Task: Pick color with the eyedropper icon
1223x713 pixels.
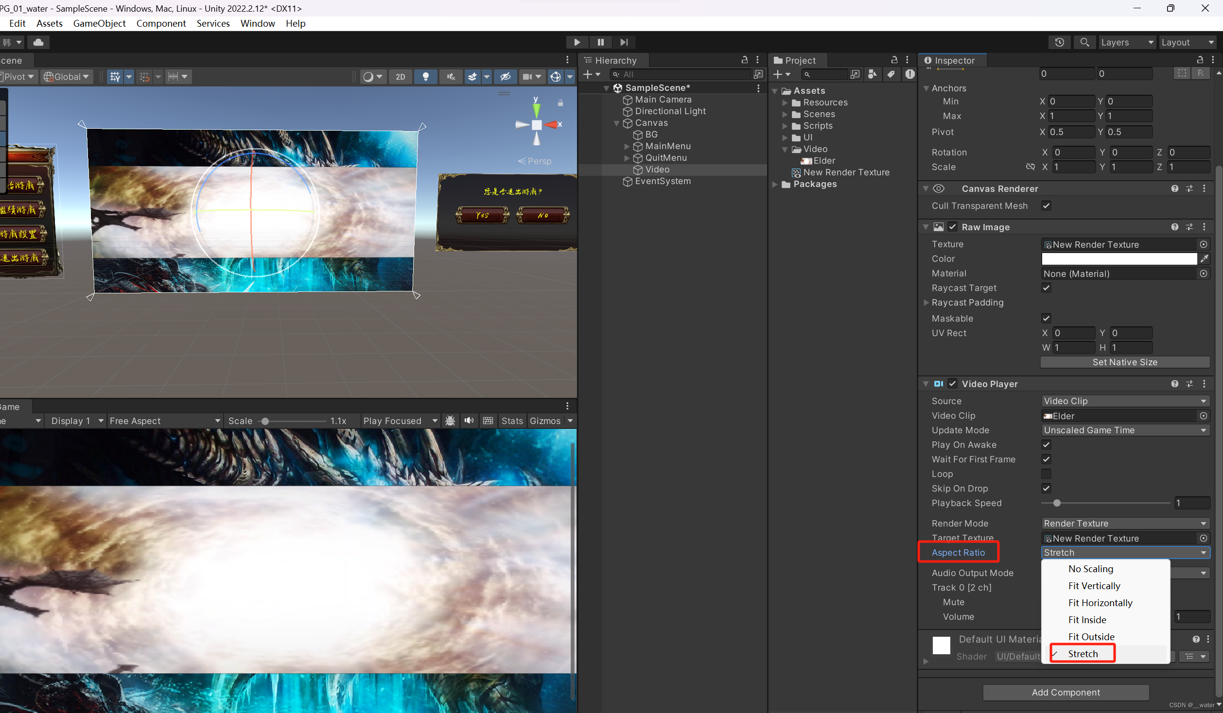Action: [x=1204, y=259]
